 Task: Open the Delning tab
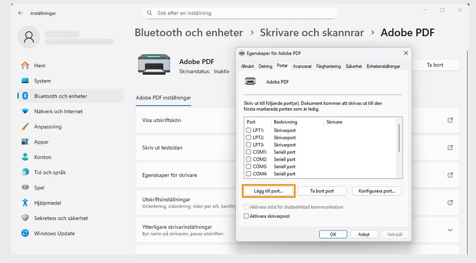pos(265,66)
